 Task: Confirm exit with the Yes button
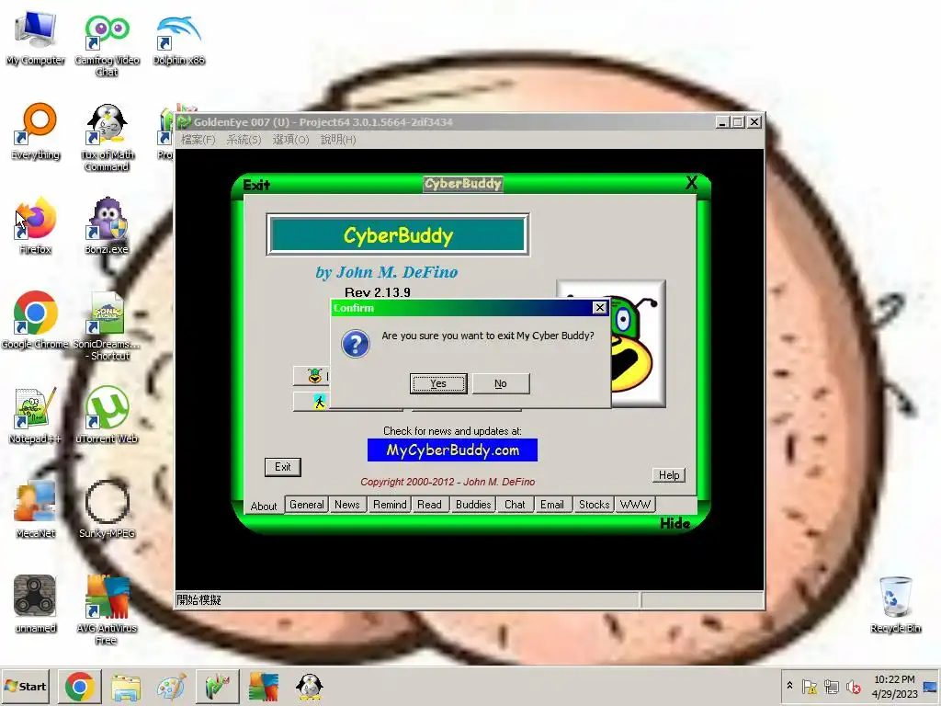(x=438, y=383)
